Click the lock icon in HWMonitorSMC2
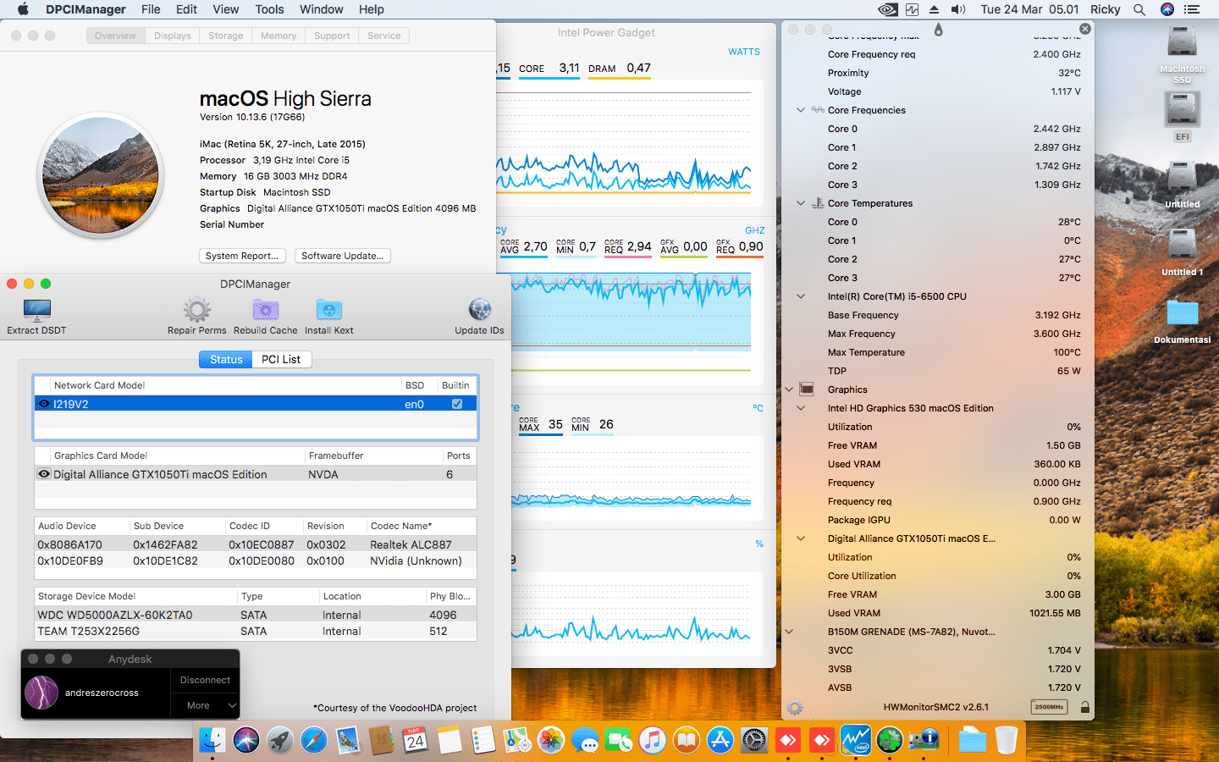 coord(1084,707)
